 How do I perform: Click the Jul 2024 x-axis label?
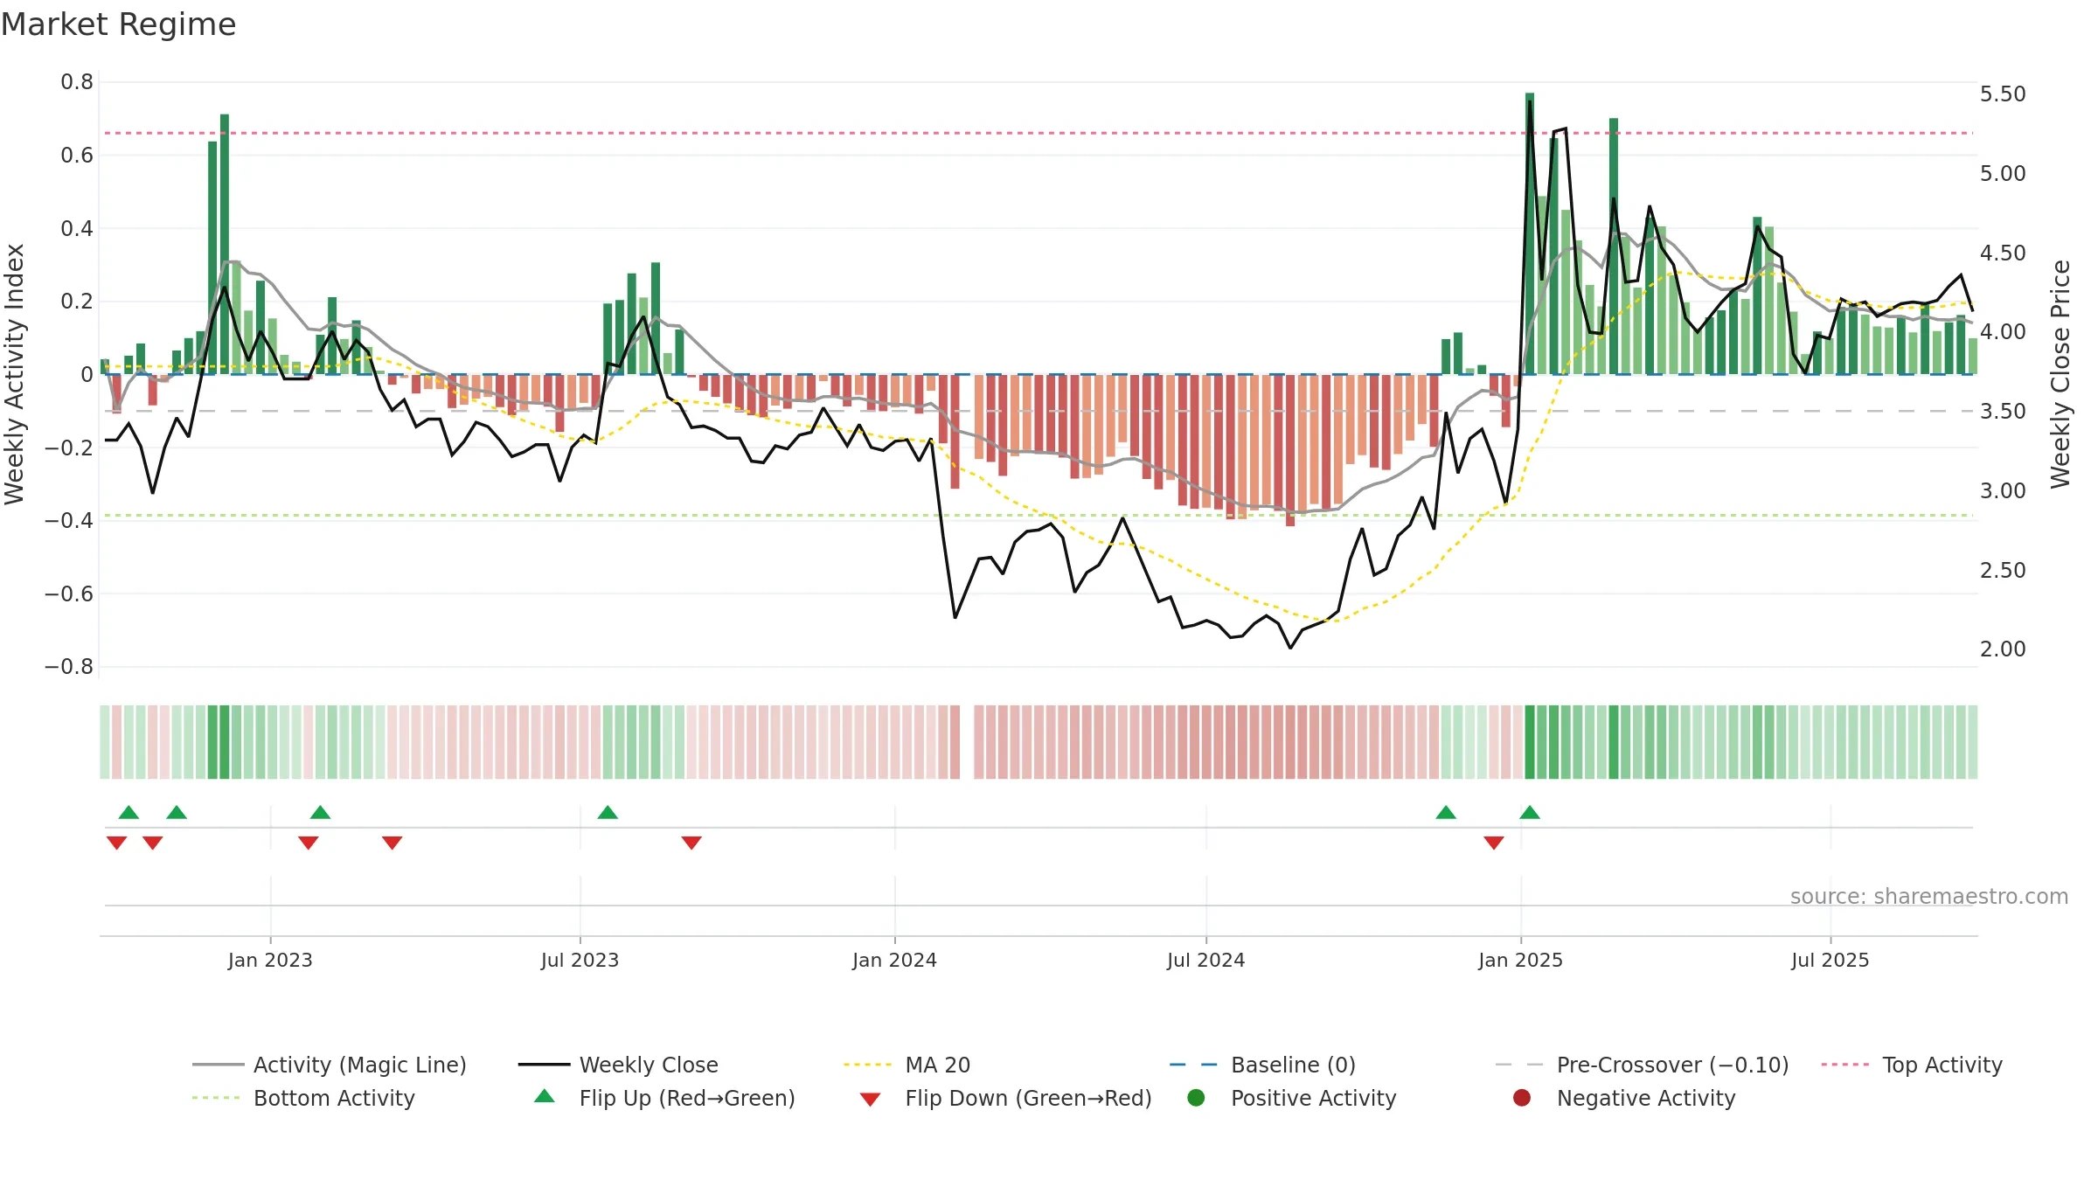(x=1205, y=960)
